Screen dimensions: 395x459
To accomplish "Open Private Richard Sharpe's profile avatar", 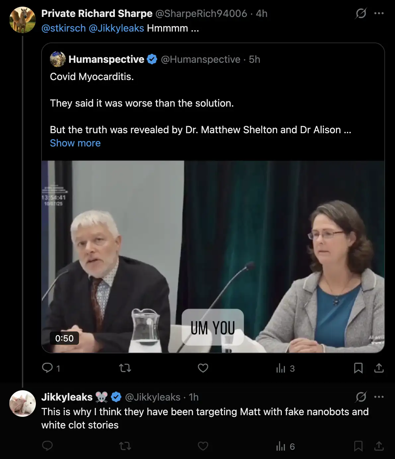I will pos(23,20).
